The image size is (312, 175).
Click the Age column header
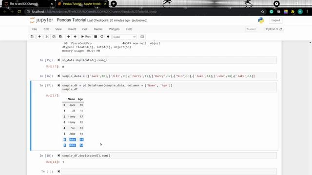80,99
